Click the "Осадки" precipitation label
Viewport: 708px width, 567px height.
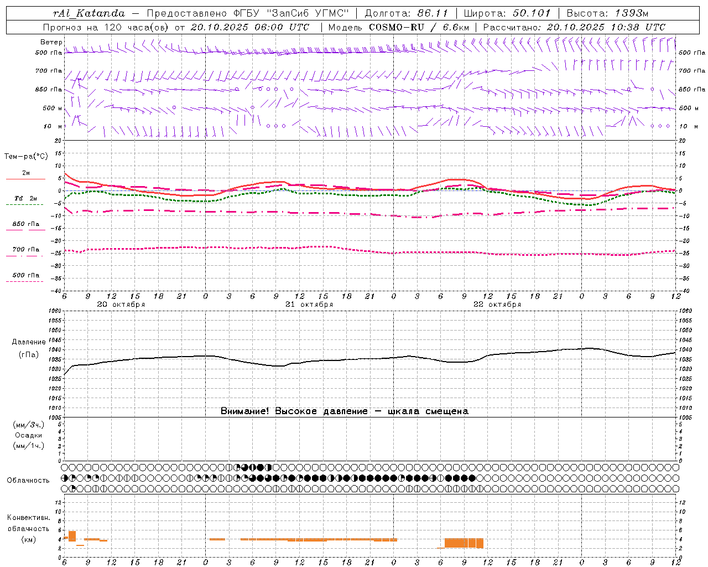tap(29, 435)
